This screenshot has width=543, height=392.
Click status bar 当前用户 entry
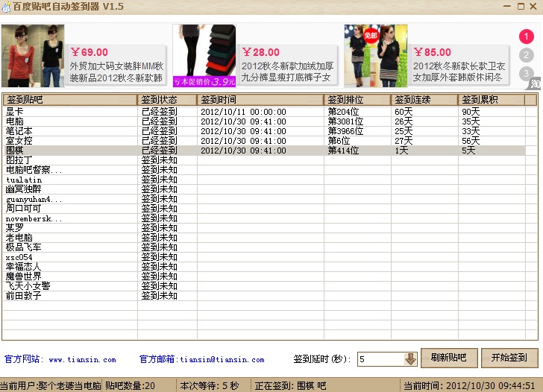point(51,386)
